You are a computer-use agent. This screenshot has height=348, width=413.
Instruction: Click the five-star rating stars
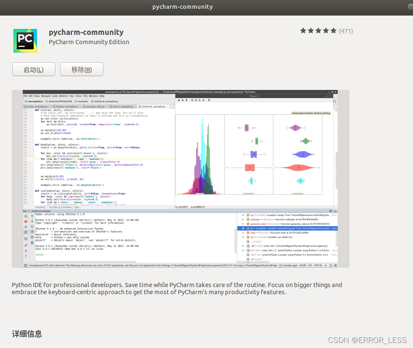[318, 31]
